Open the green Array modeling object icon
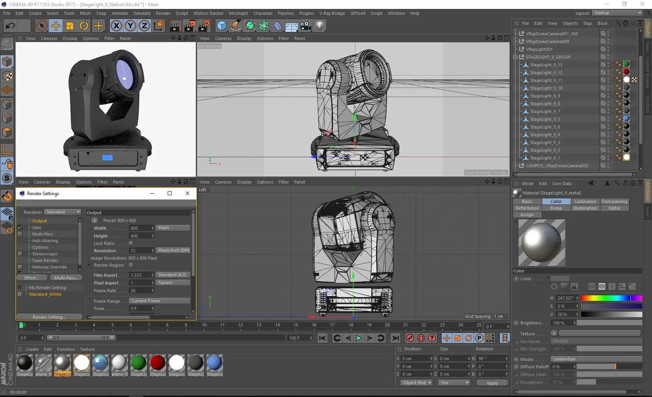Screen dimensions: 652x397 tap(264, 26)
